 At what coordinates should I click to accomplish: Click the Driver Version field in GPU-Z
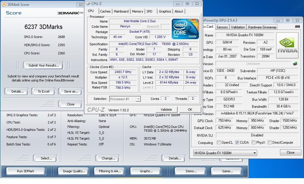(257, 113)
